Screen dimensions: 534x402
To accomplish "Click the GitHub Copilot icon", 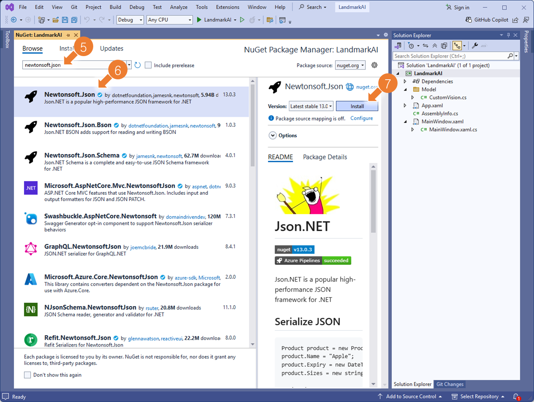I will pyautogui.click(x=469, y=20).
